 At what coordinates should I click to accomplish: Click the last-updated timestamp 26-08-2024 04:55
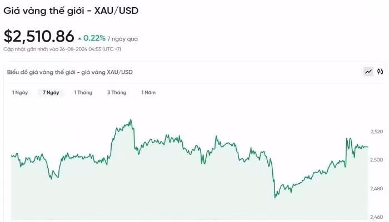tap(80, 49)
